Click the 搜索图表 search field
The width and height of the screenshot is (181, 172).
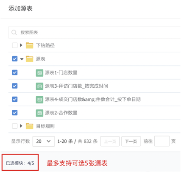click(x=95, y=33)
